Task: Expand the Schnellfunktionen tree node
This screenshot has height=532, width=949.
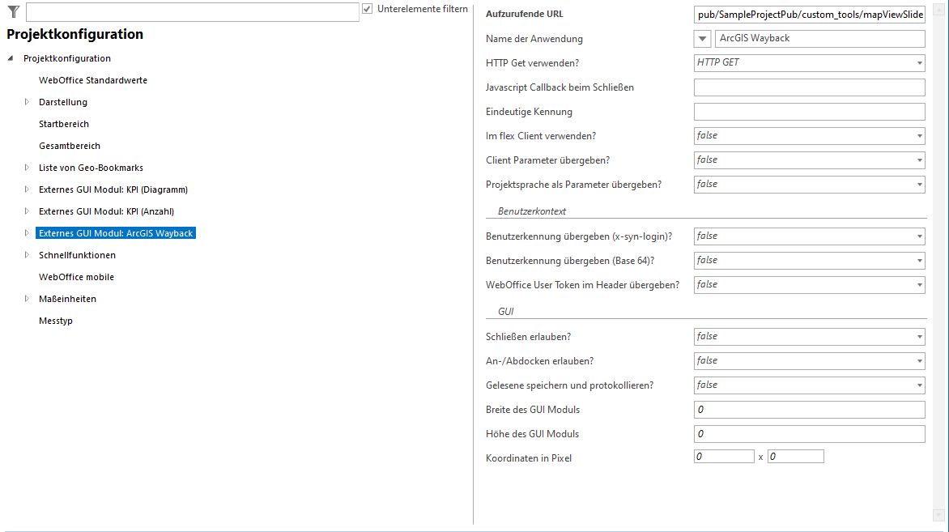Action: pos(27,254)
